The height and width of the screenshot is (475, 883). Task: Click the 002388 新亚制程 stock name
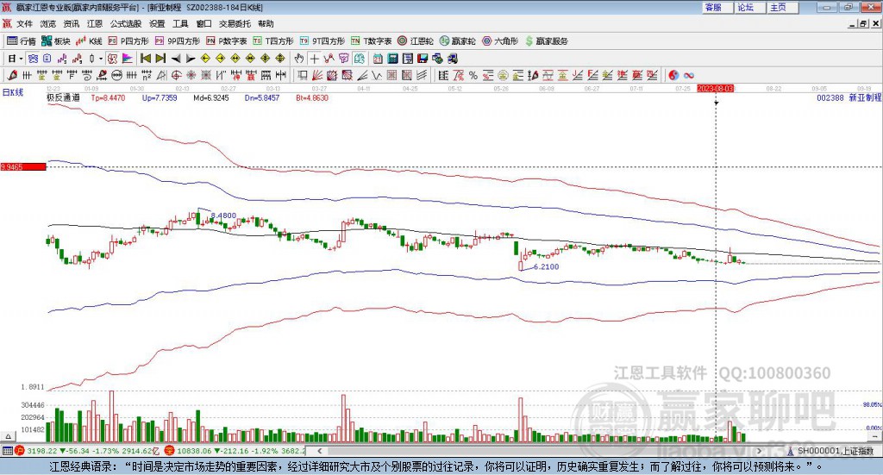click(849, 97)
